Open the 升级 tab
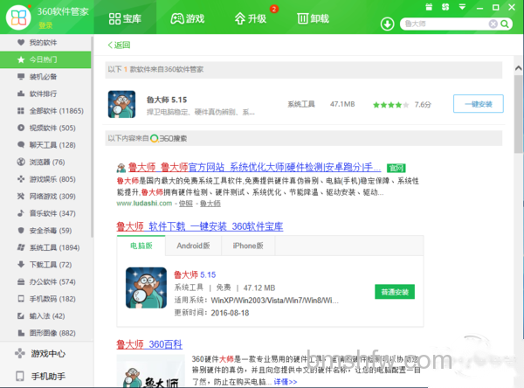 coord(251,18)
